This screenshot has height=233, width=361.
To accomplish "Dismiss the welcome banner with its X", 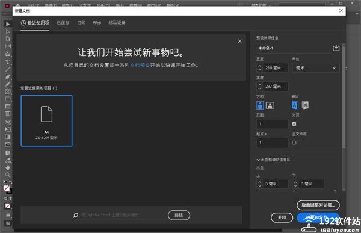I will point(239,41).
